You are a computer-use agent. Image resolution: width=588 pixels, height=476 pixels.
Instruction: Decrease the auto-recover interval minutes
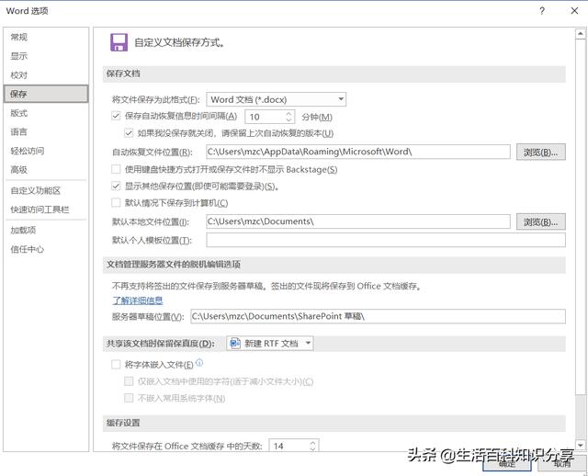[x=288, y=120]
